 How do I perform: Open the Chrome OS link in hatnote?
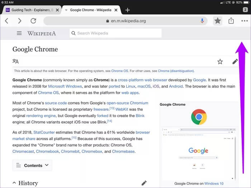119,71
